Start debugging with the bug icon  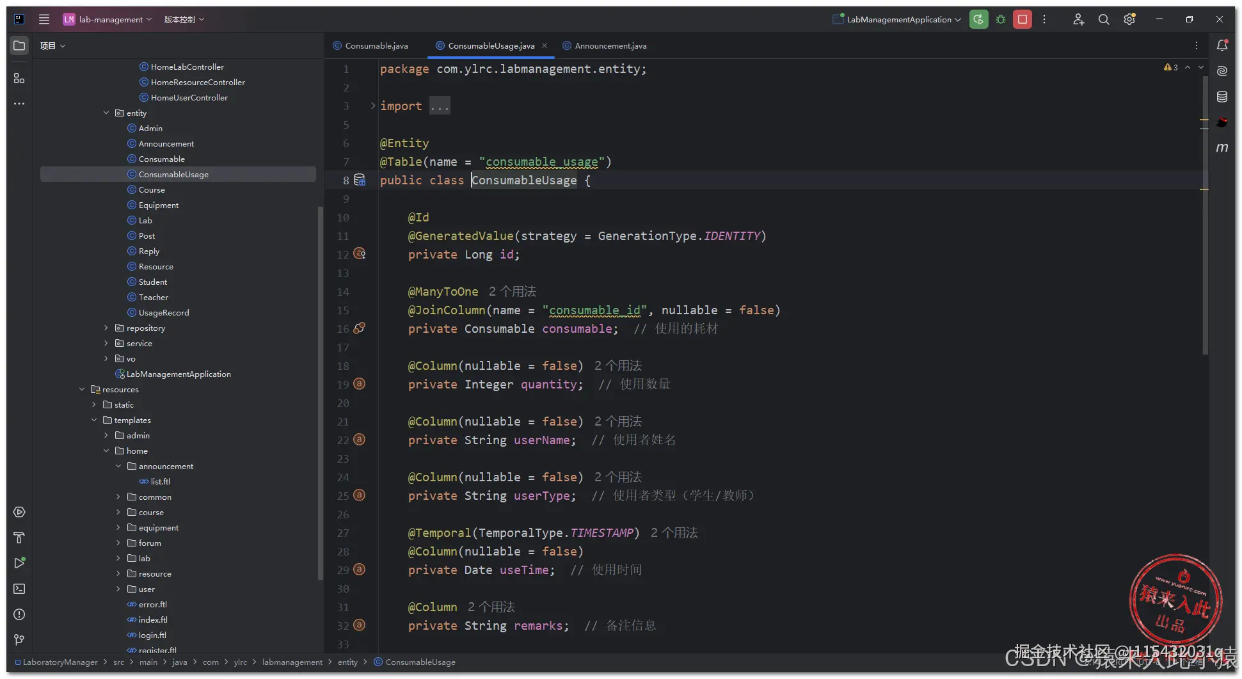(1001, 19)
